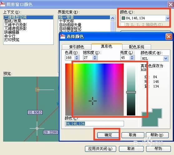Screen dimensions: 174x155
Task: Click the 色调 value field 168
Action: (x=70, y=58)
